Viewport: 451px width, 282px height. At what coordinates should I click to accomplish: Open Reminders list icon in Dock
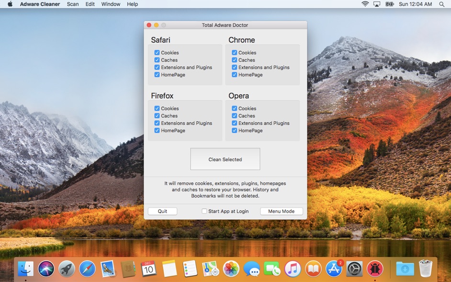(190, 269)
